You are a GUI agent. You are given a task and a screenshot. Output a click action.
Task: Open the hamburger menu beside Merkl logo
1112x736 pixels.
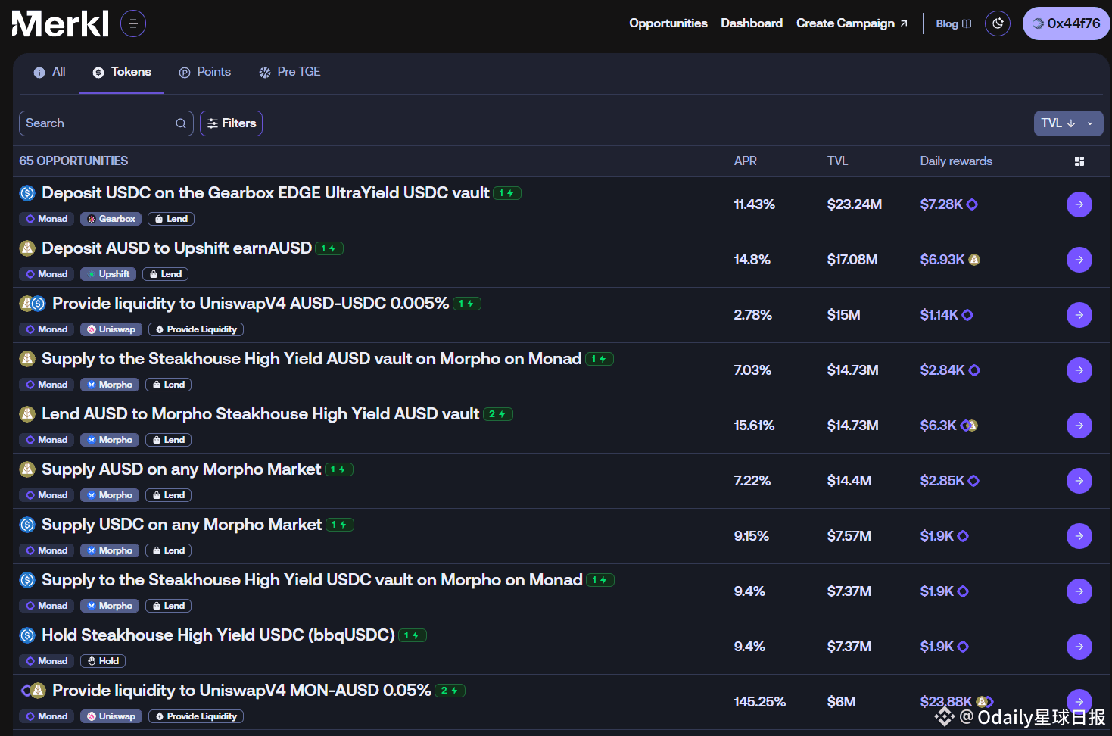click(x=133, y=23)
